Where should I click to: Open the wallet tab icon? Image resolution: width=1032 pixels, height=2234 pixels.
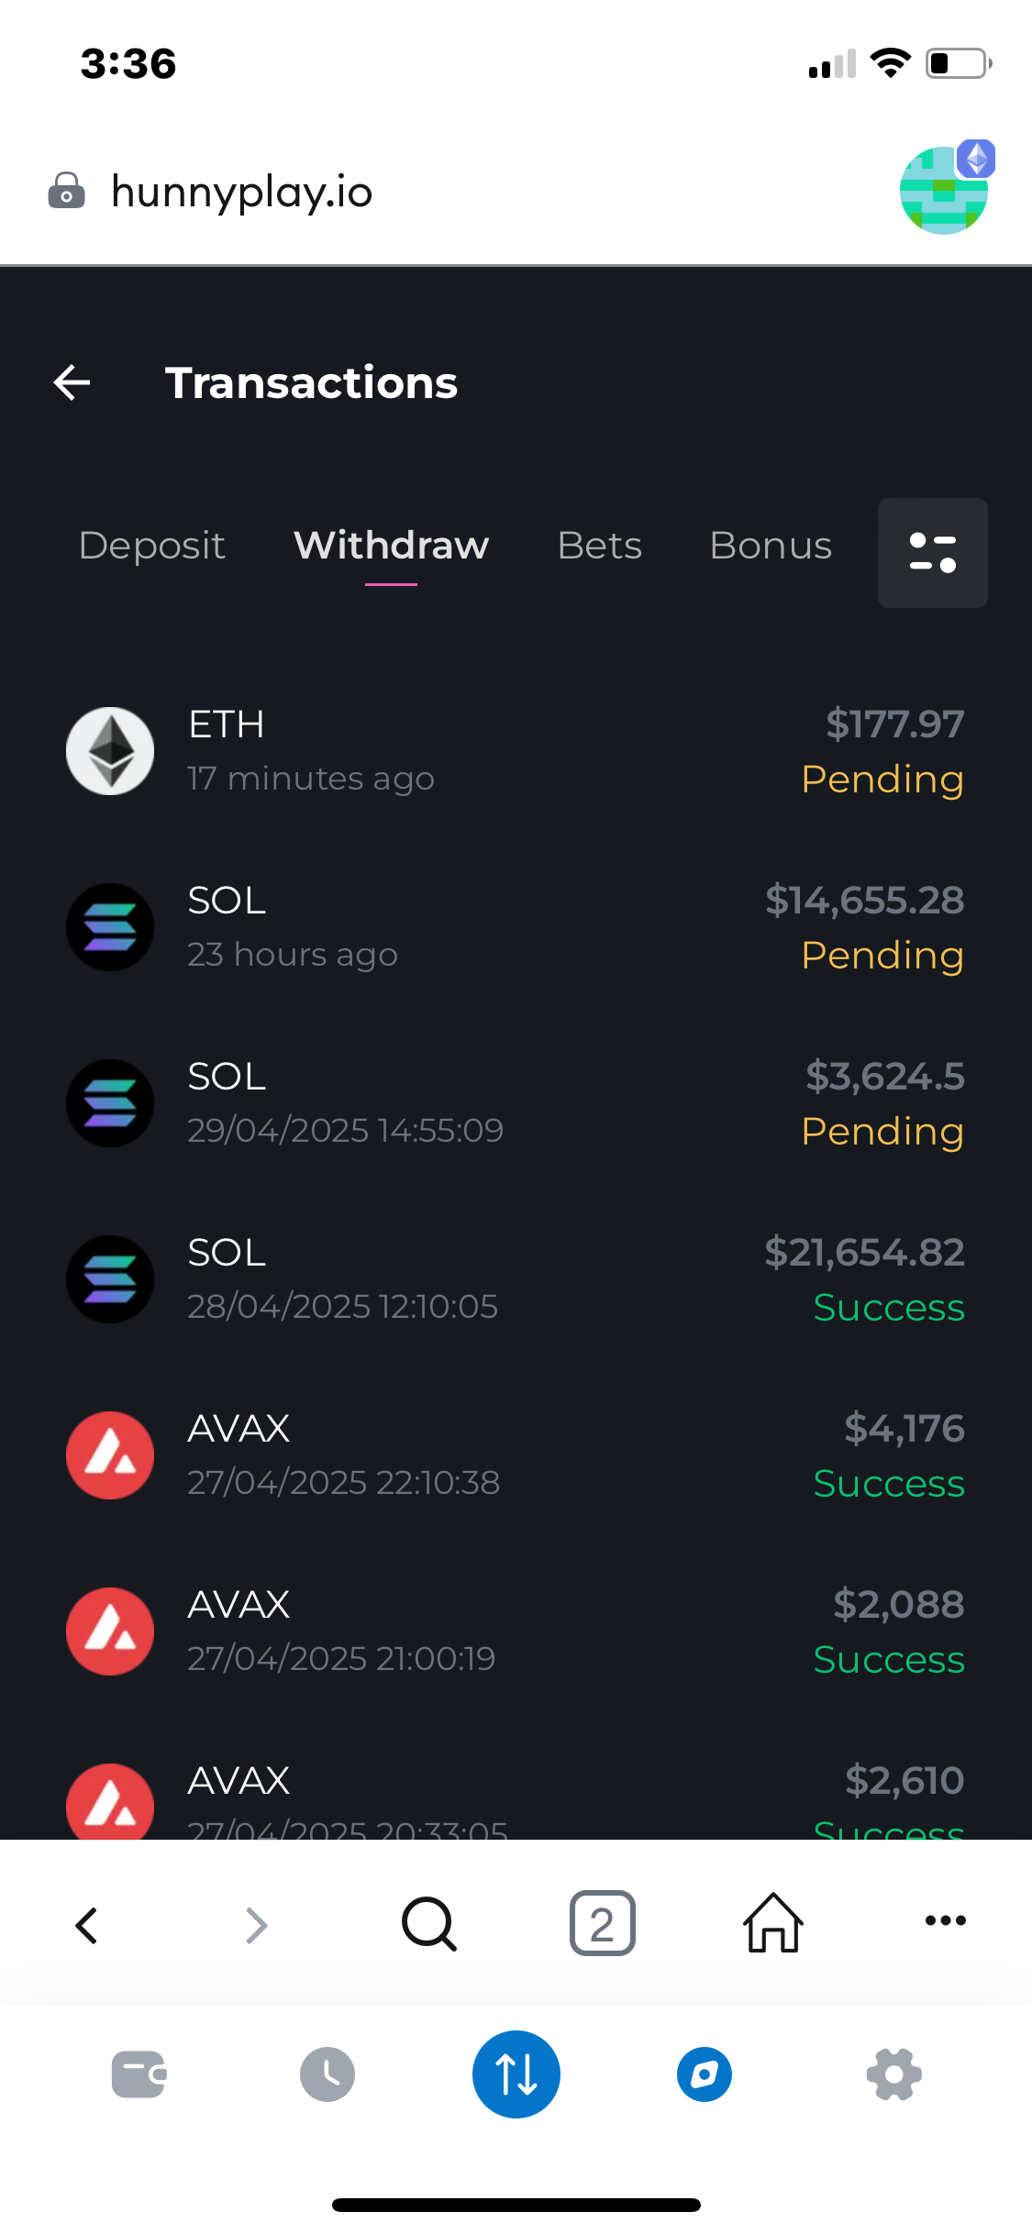(x=139, y=2074)
